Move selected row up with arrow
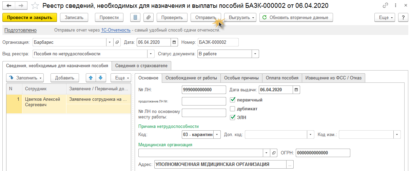 click(91, 78)
